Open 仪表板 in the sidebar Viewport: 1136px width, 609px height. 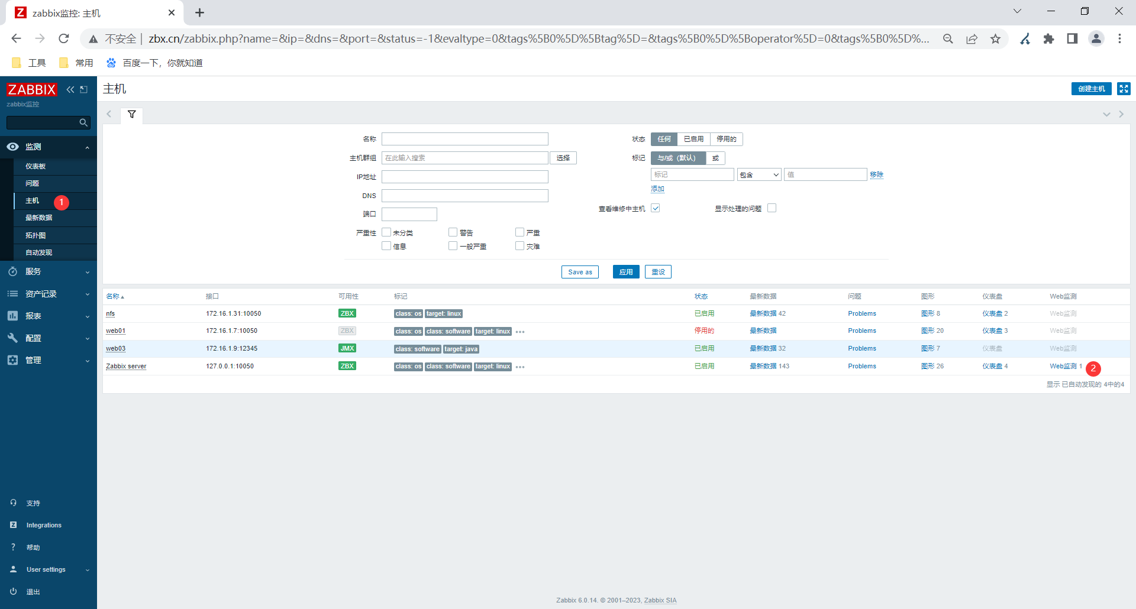click(x=35, y=166)
